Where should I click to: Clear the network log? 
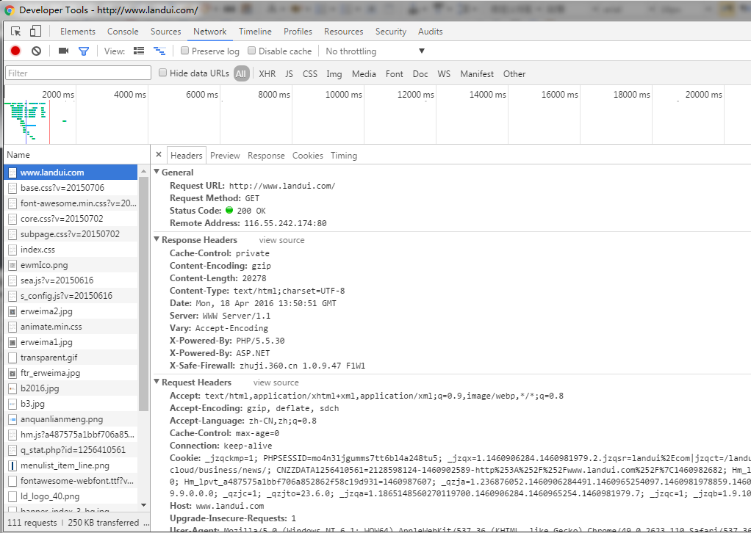[36, 51]
